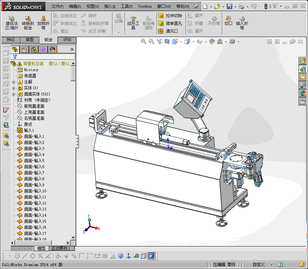Open the Corner (边角) dropdown arrow
308x269 pixels.
click(118, 32)
